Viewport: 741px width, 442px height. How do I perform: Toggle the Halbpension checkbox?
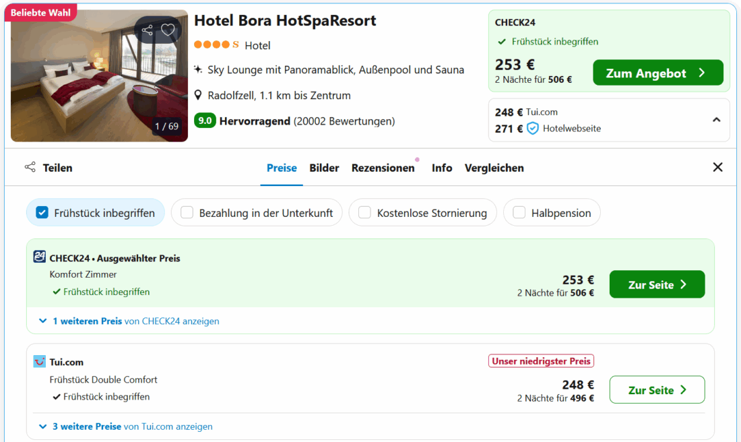[x=519, y=213]
